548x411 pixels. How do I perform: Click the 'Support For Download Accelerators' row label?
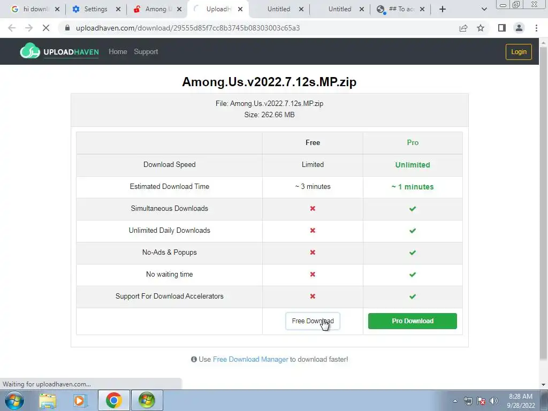[170, 296]
